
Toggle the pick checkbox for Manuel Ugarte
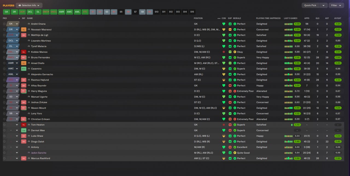pyautogui.click(x=4, y=97)
